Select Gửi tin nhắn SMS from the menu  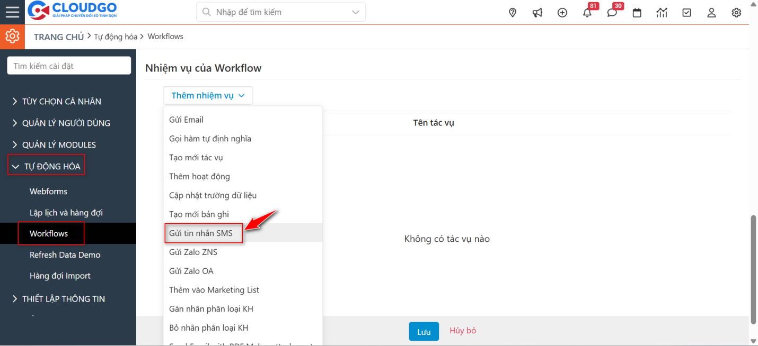point(204,233)
